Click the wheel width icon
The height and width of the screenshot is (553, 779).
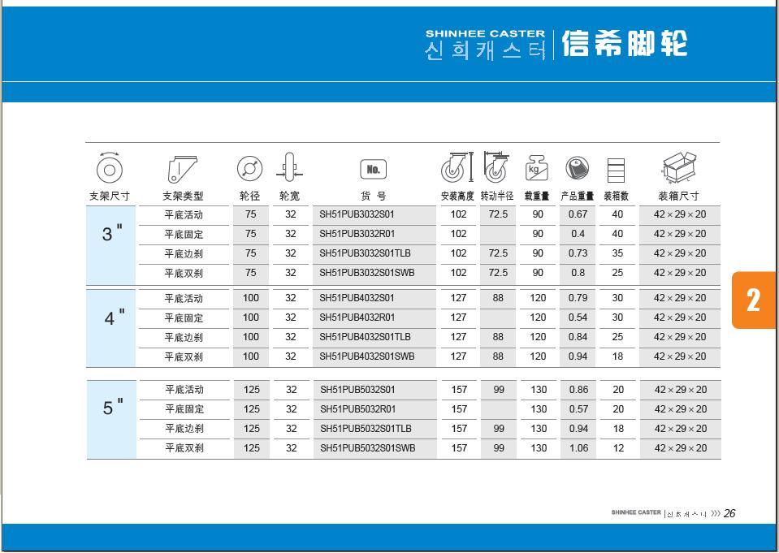click(288, 169)
